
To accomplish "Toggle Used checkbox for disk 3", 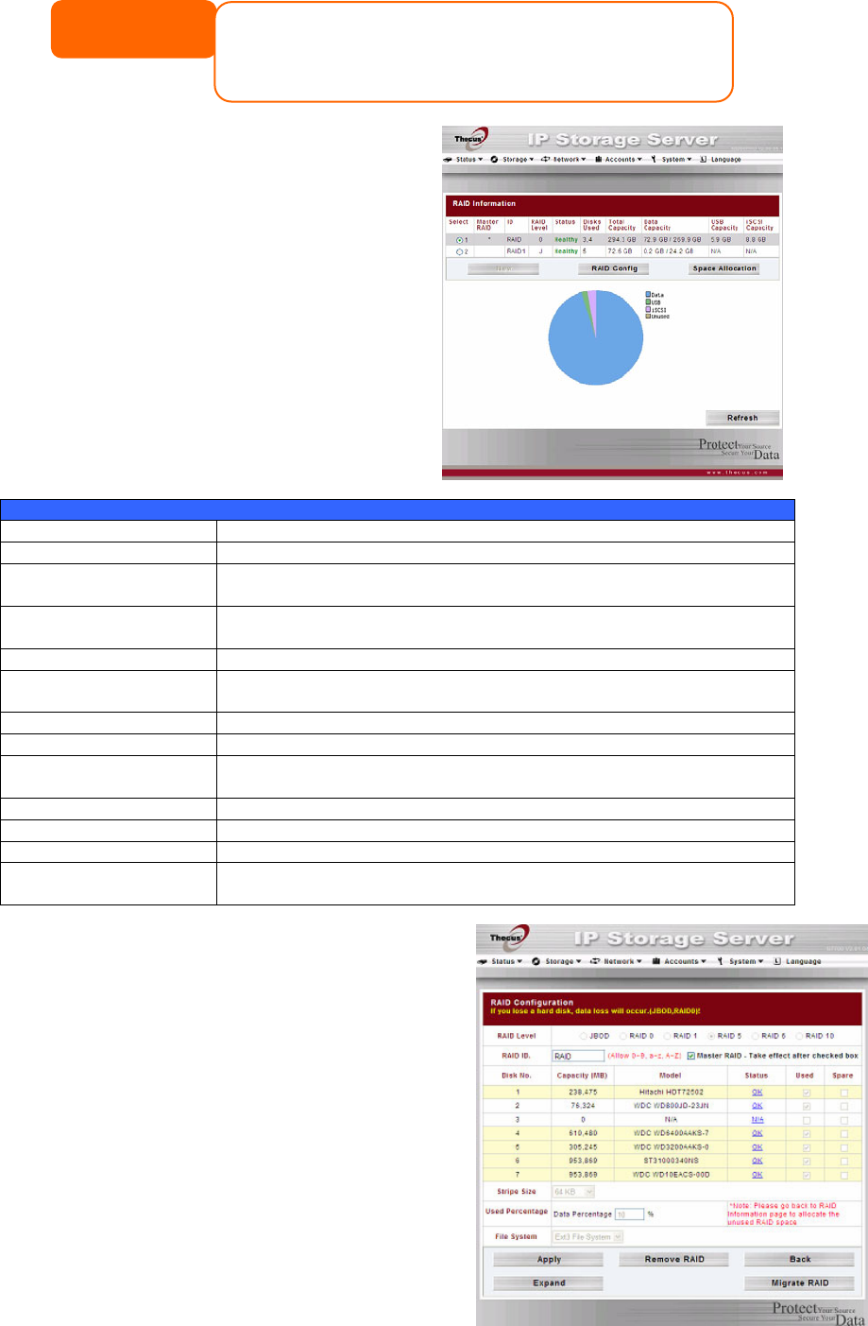I will 806,1120.
